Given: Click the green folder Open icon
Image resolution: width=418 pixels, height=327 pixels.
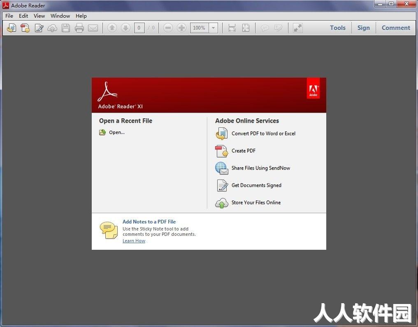Looking at the screenshot, I should (102, 132).
